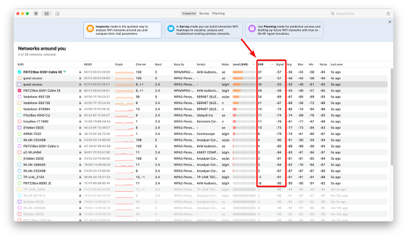Image resolution: width=407 pixels, height=239 pixels.
Task: Check the o2-WLAN94 checkbox
Action: click(x=20, y=153)
